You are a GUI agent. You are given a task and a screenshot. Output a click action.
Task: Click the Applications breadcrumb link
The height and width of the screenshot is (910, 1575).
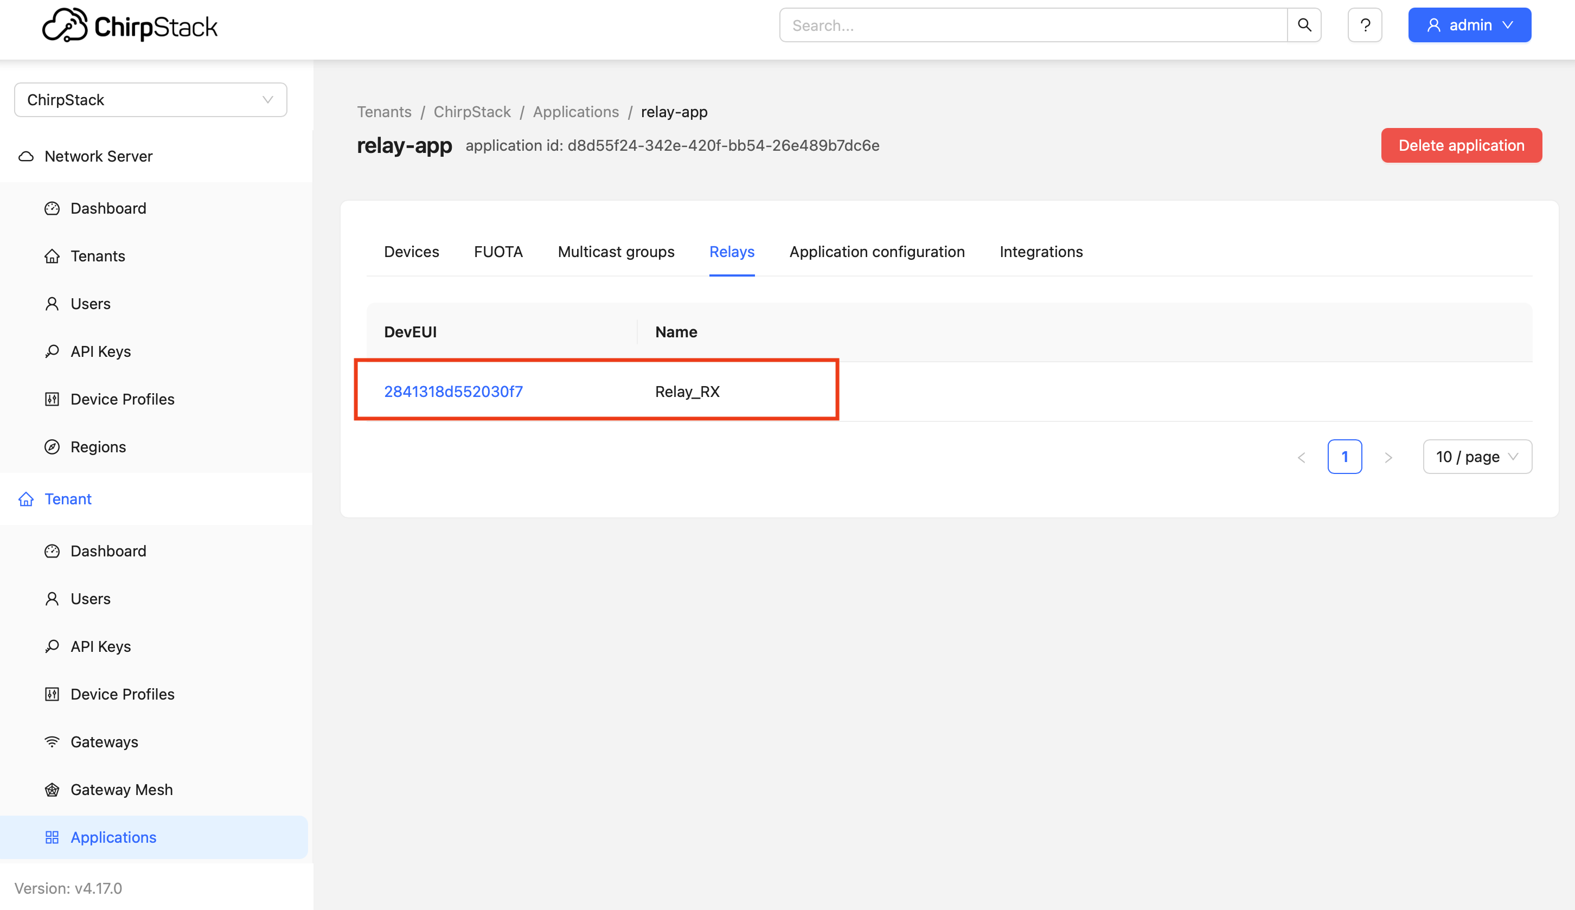(x=575, y=112)
